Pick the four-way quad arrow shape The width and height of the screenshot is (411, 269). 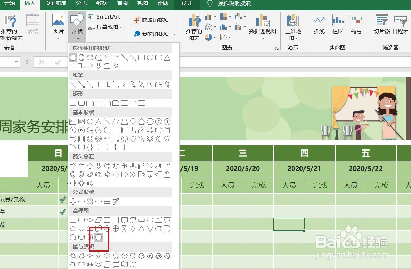click(124, 166)
